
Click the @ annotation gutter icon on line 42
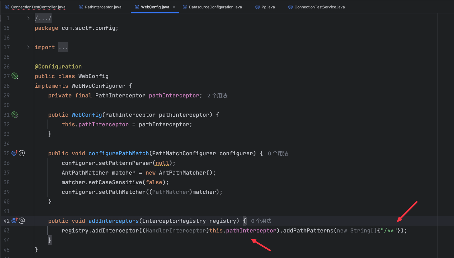(x=22, y=220)
